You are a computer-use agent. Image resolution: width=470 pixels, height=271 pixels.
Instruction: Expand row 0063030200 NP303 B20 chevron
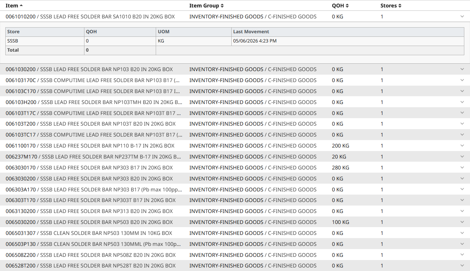coord(462,179)
